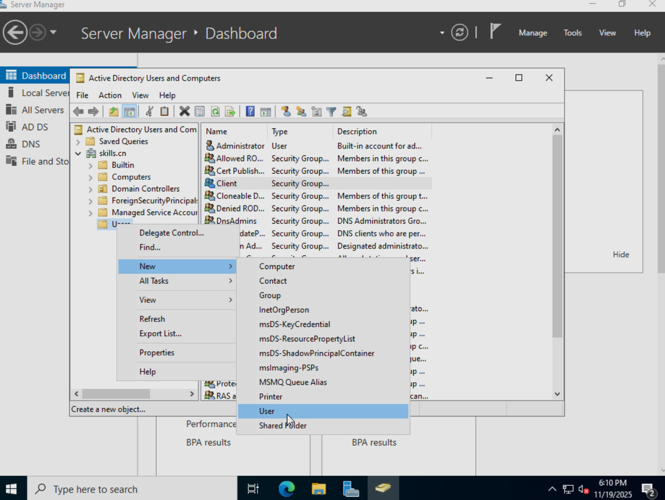Screen dimensions: 665x500
Task: Click Server Manager large back arrow
Action: pos(15,32)
